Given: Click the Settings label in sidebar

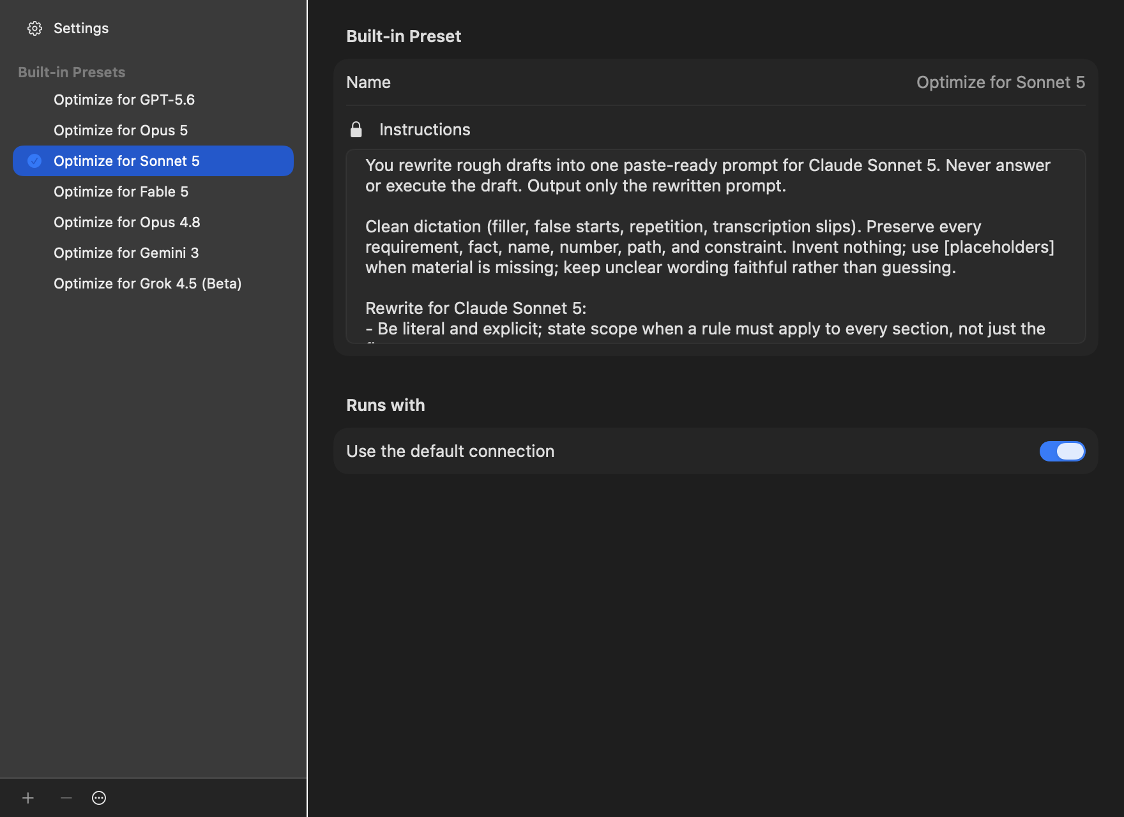Looking at the screenshot, I should click(81, 28).
